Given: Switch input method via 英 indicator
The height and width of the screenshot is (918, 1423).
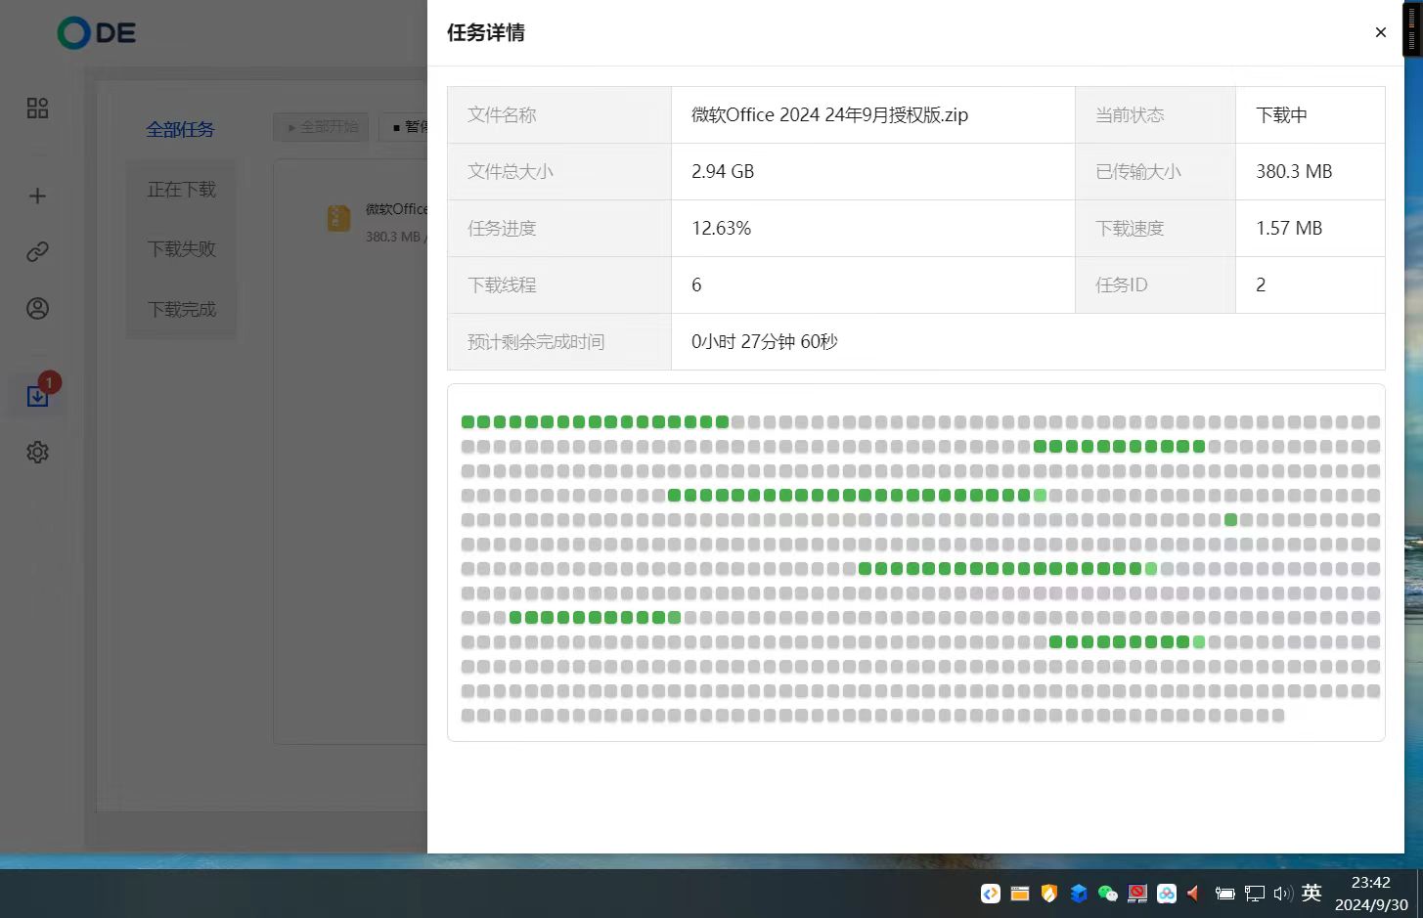Looking at the screenshot, I should pos(1312,893).
